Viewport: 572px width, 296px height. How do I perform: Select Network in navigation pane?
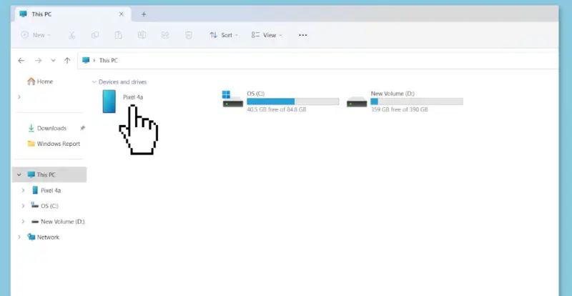[x=44, y=237]
